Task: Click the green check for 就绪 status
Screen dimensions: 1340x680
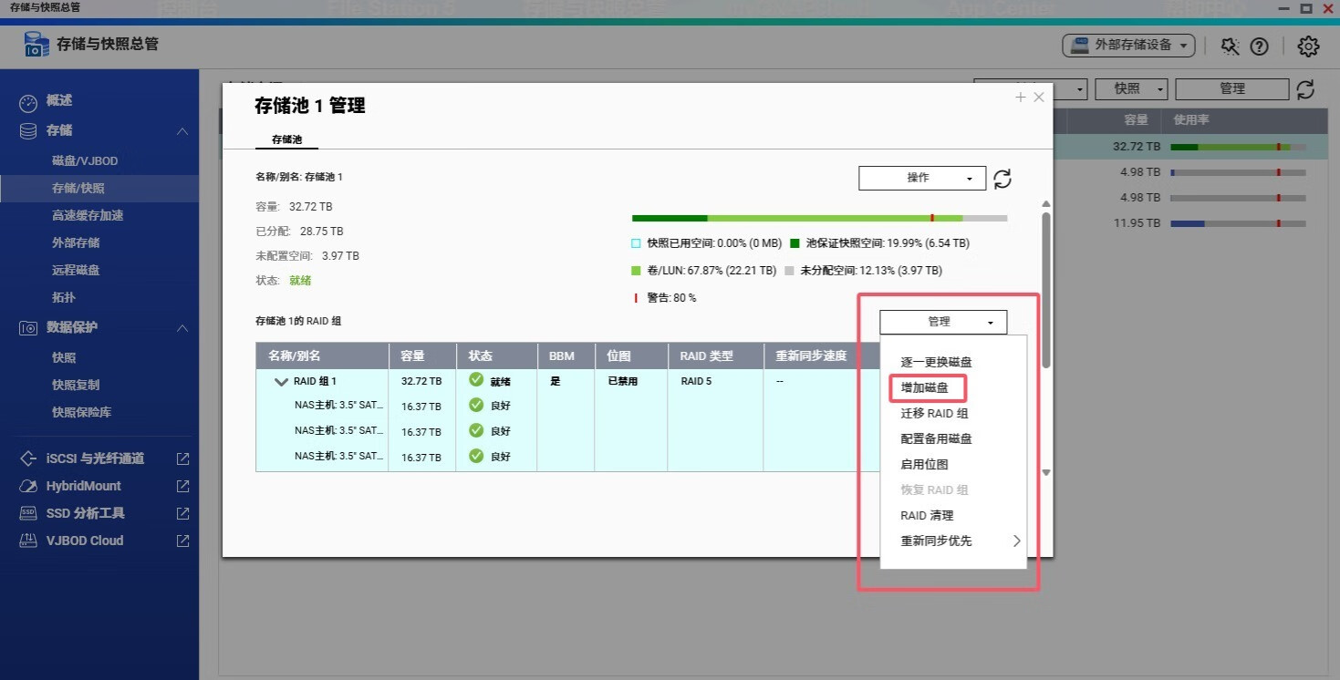Action: 476,379
